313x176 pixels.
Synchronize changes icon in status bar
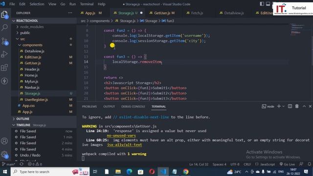coord(22,164)
